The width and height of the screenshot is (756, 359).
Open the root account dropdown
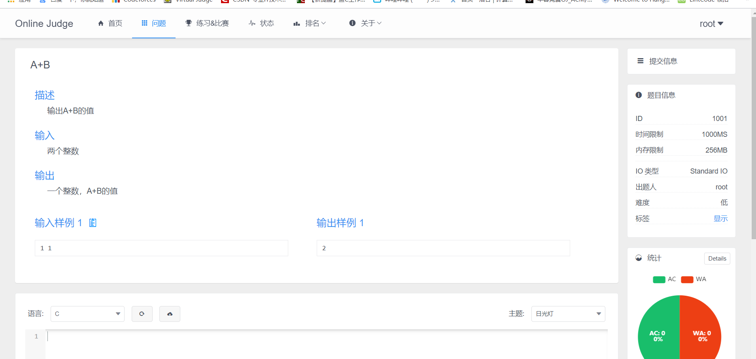coord(711,23)
